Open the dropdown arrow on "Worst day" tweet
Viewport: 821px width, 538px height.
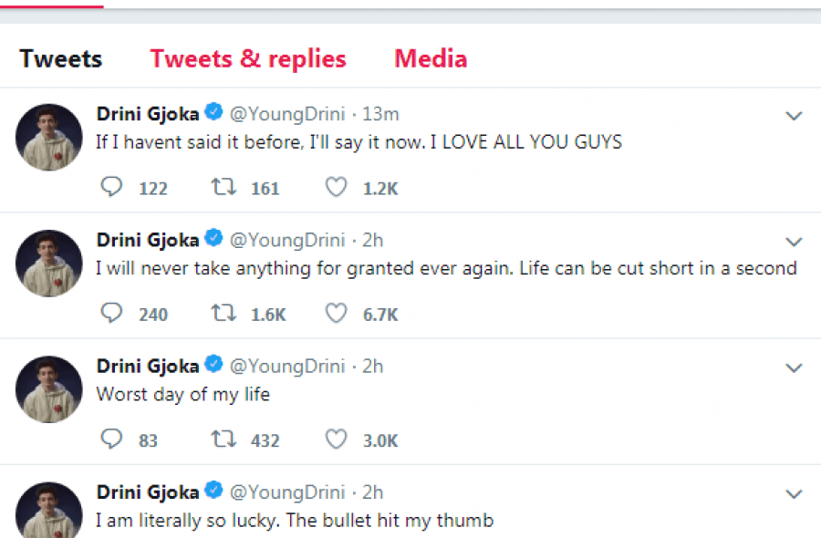point(794,367)
